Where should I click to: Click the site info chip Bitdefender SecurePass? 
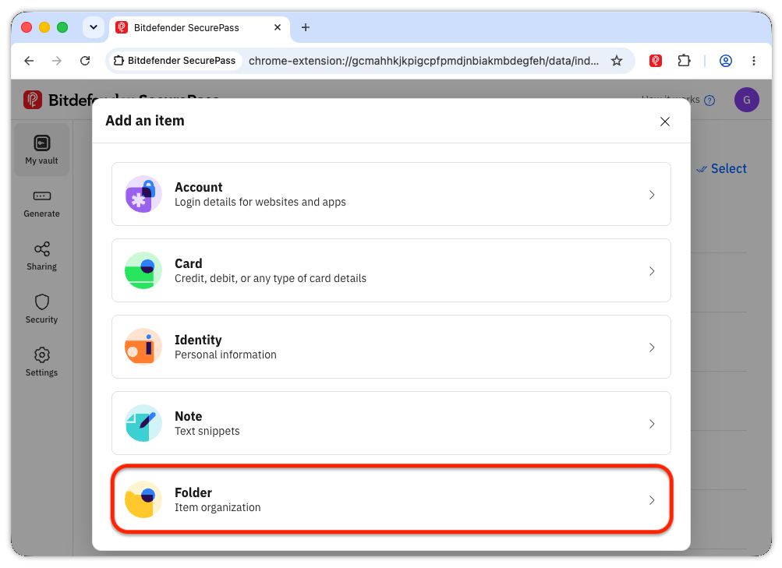[x=175, y=61]
